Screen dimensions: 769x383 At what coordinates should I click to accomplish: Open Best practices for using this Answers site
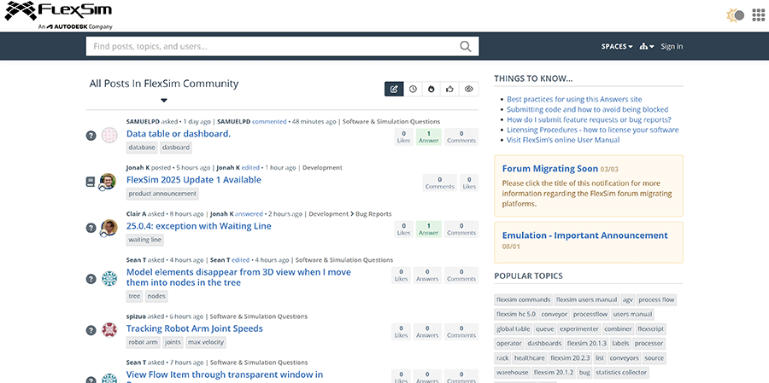[574, 100]
